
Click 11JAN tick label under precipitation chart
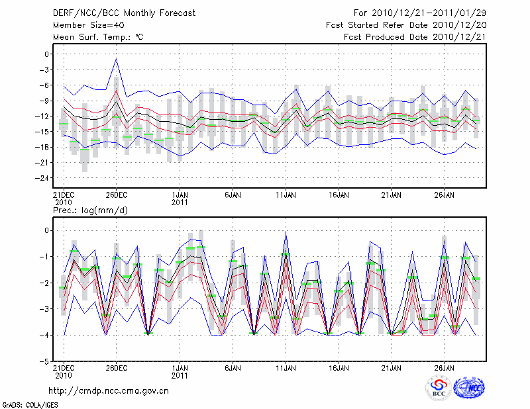pyautogui.click(x=286, y=367)
